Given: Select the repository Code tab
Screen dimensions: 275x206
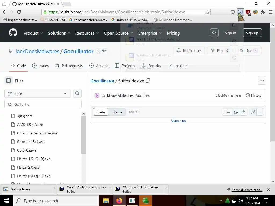Looking at the screenshot, I should point(18,66).
